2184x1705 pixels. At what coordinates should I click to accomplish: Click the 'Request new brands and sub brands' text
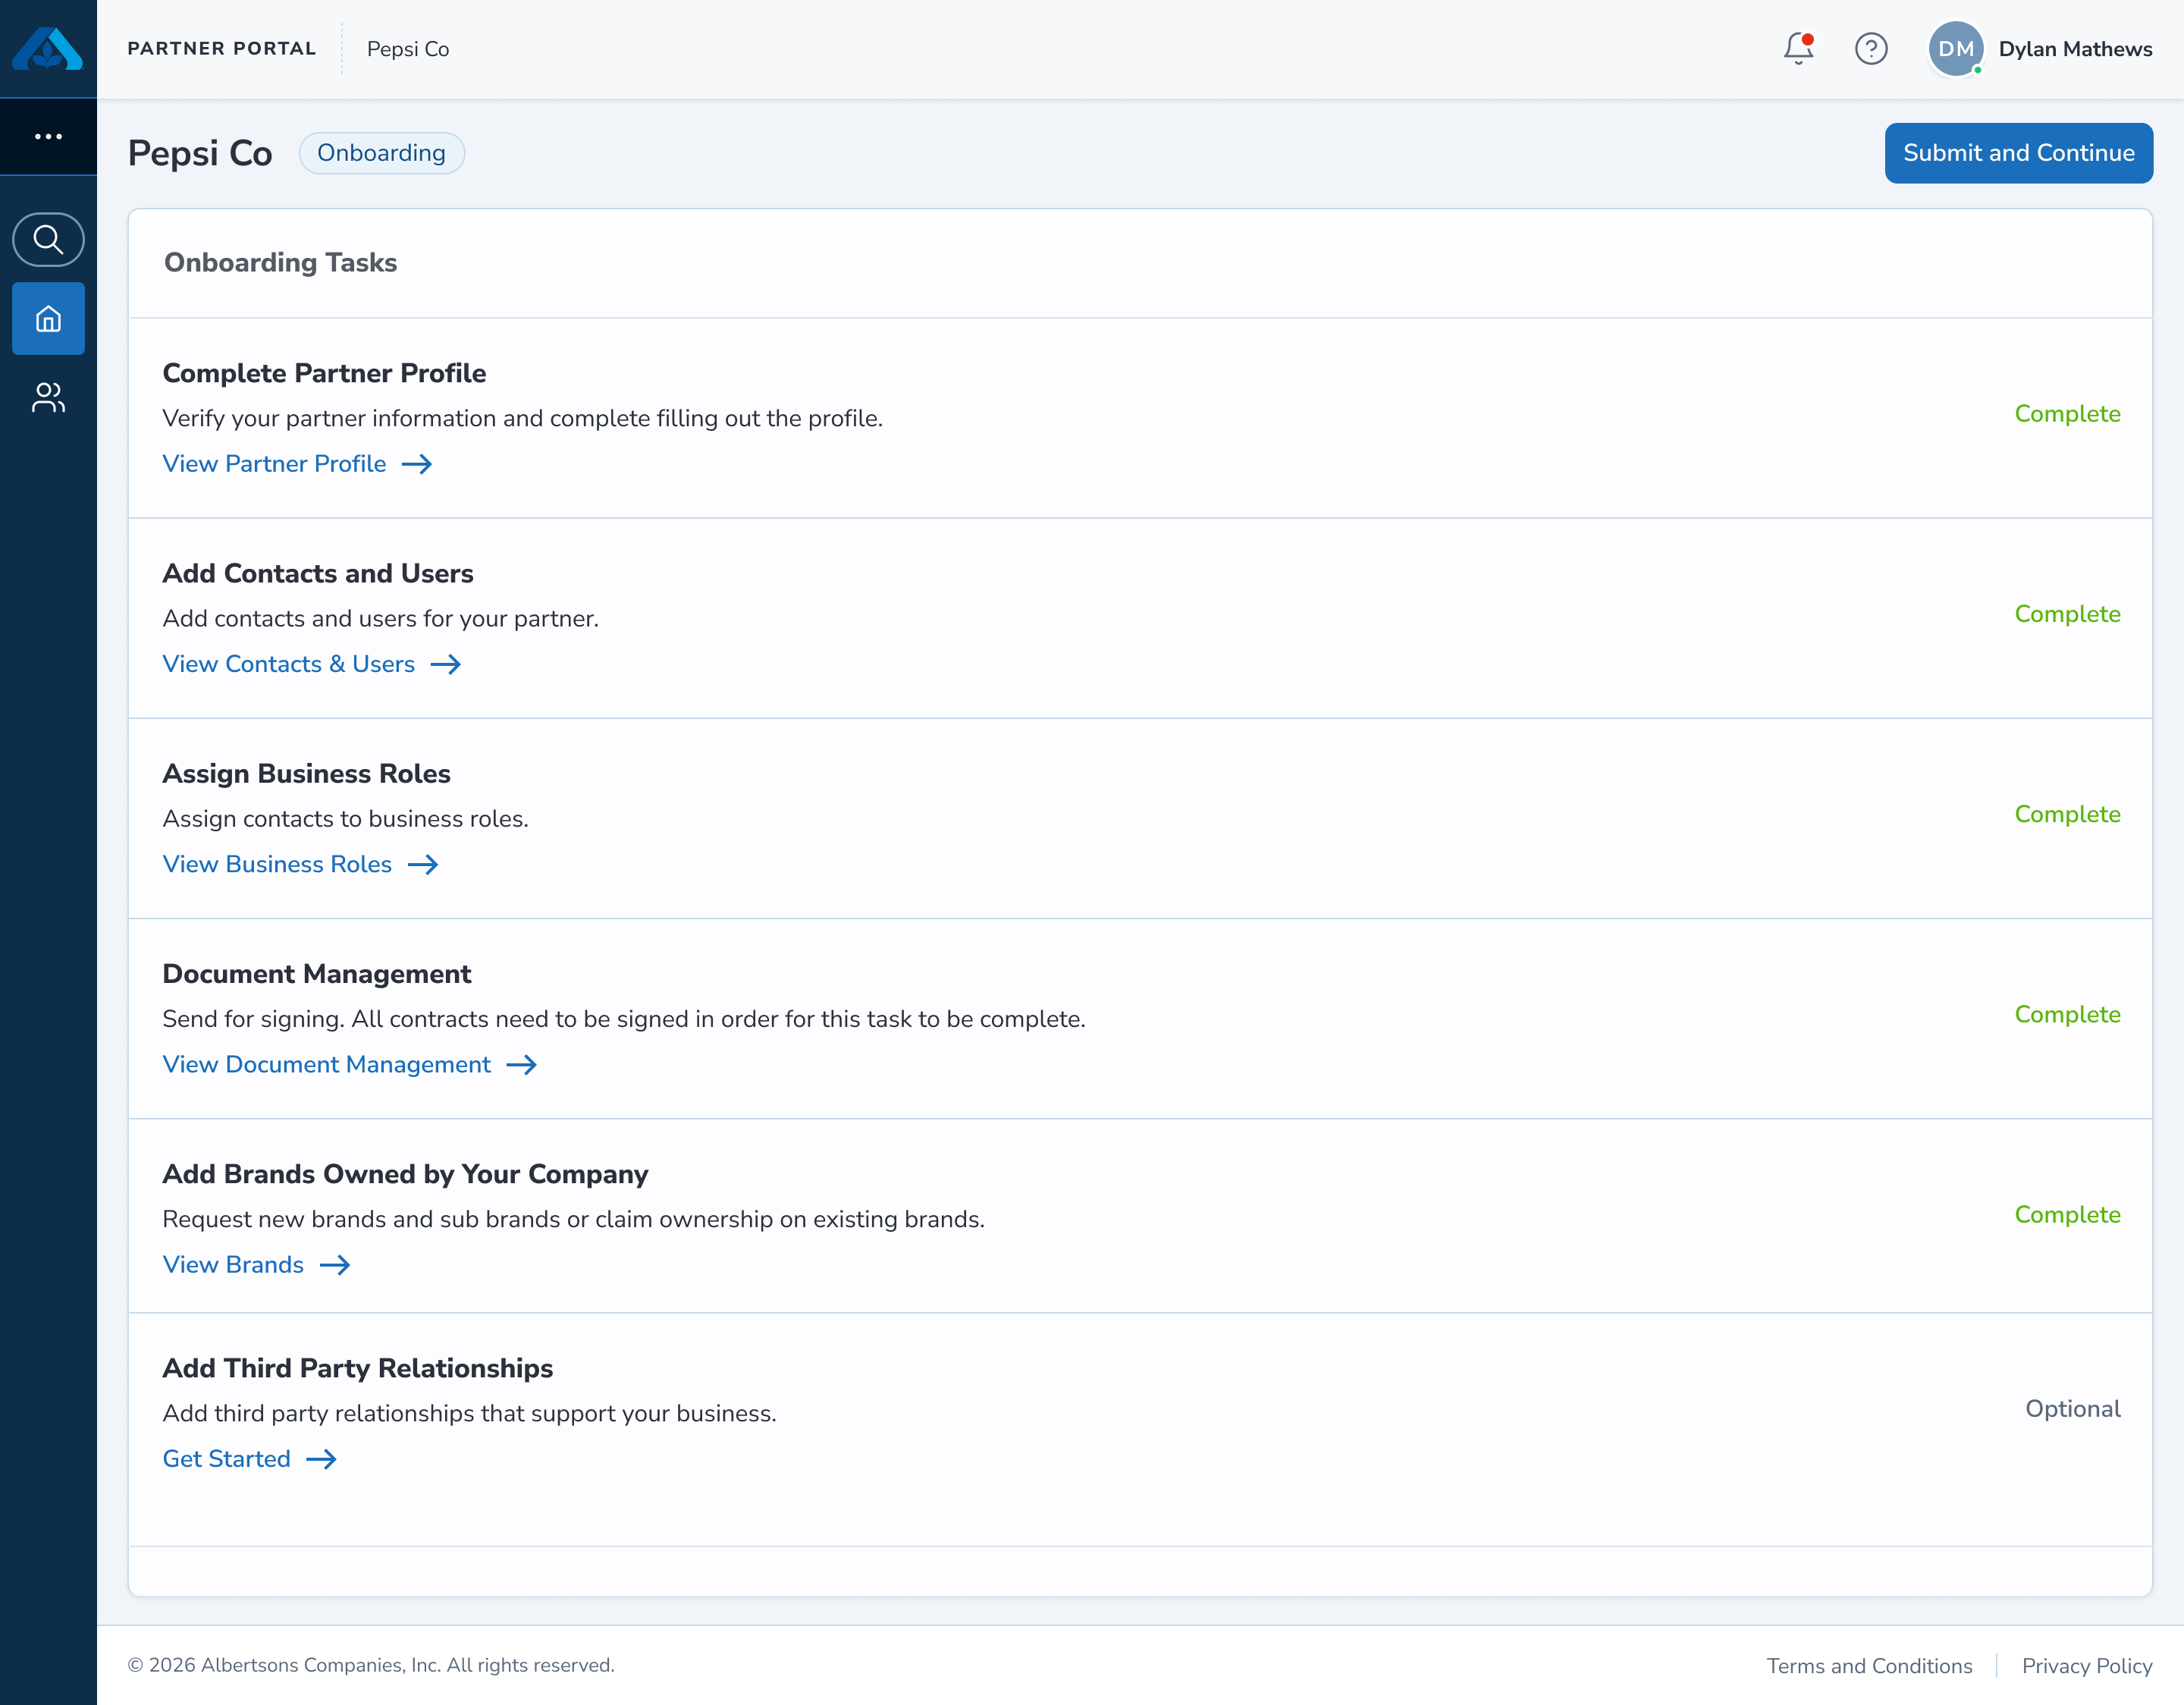point(574,1219)
